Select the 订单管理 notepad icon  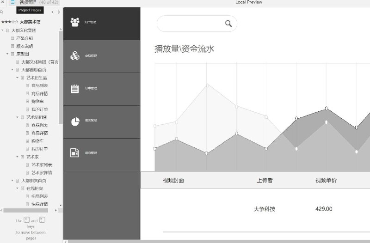pyautogui.click(x=75, y=89)
